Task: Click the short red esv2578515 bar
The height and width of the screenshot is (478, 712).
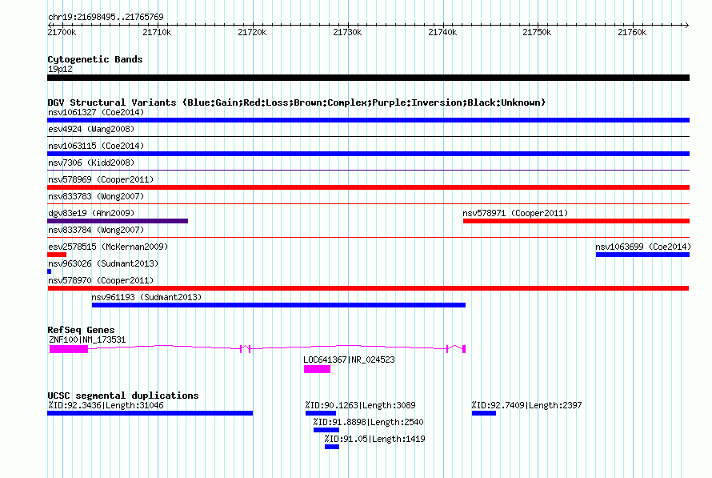Action: pos(57,255)
